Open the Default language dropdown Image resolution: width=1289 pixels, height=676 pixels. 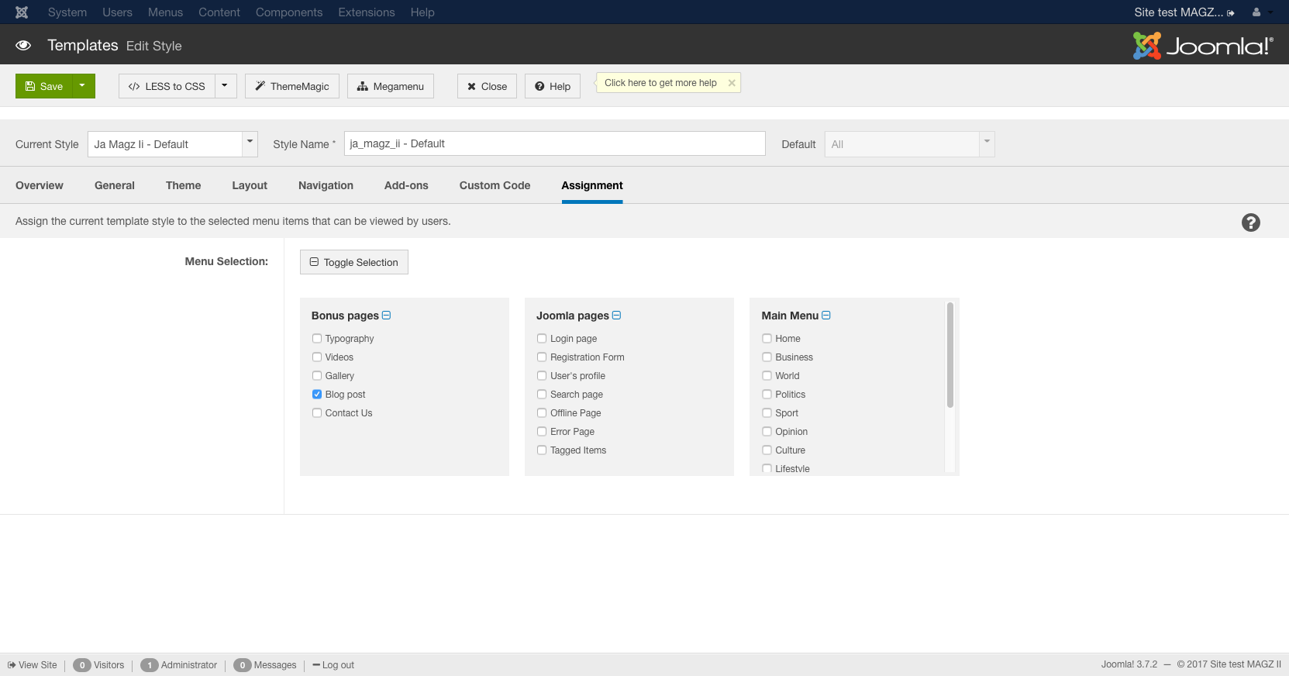click(909, 144)
